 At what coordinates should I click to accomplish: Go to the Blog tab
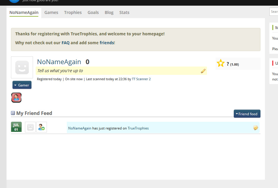[109, 12]
